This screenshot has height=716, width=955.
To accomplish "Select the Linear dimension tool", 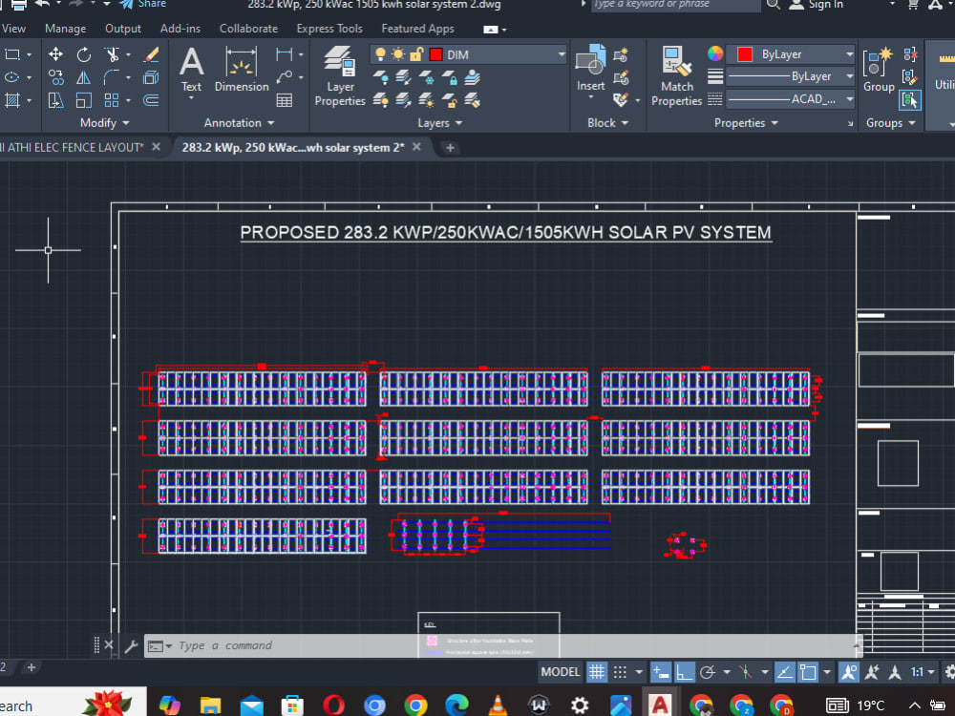I will (x=284, y=54).
